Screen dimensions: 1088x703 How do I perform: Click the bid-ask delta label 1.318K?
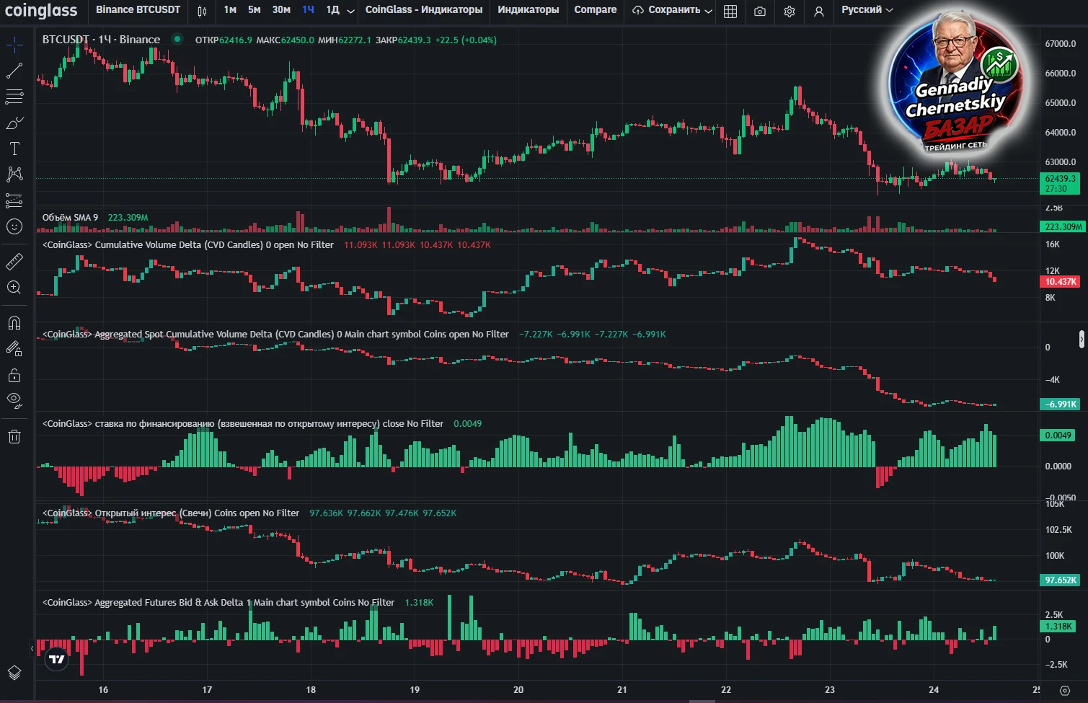[x=1058, y=627]
